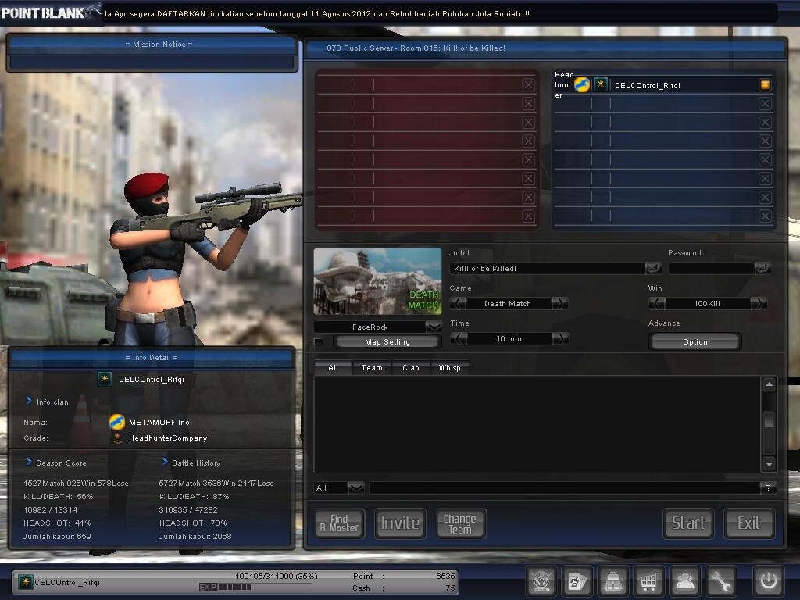
Task: Open settings with the wrench icon
Action: 720,580
